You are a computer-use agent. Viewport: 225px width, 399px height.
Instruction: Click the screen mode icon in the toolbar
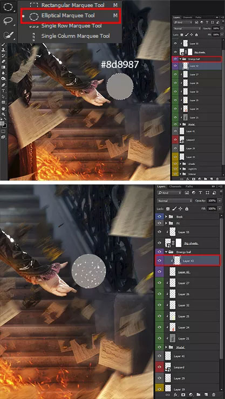point(3,137)
